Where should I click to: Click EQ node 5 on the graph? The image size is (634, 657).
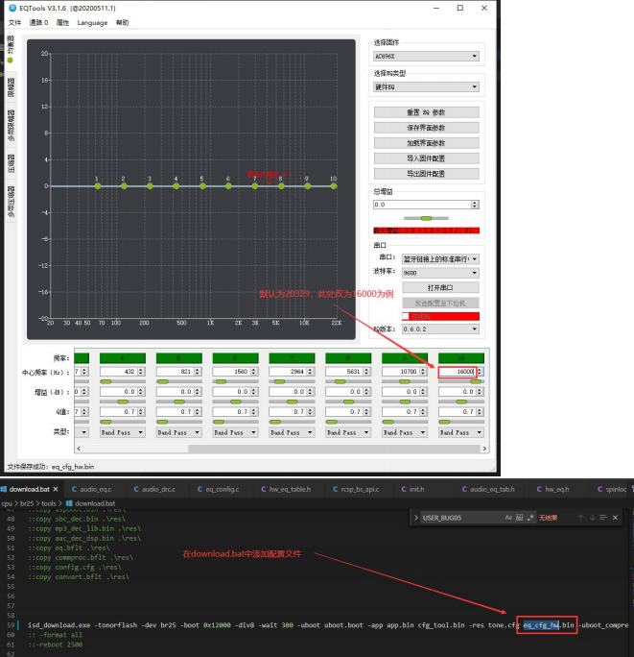point(202,186)
